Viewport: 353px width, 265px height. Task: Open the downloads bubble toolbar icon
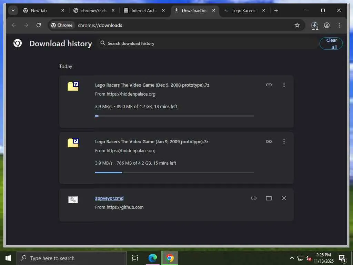tap(314, 26)
